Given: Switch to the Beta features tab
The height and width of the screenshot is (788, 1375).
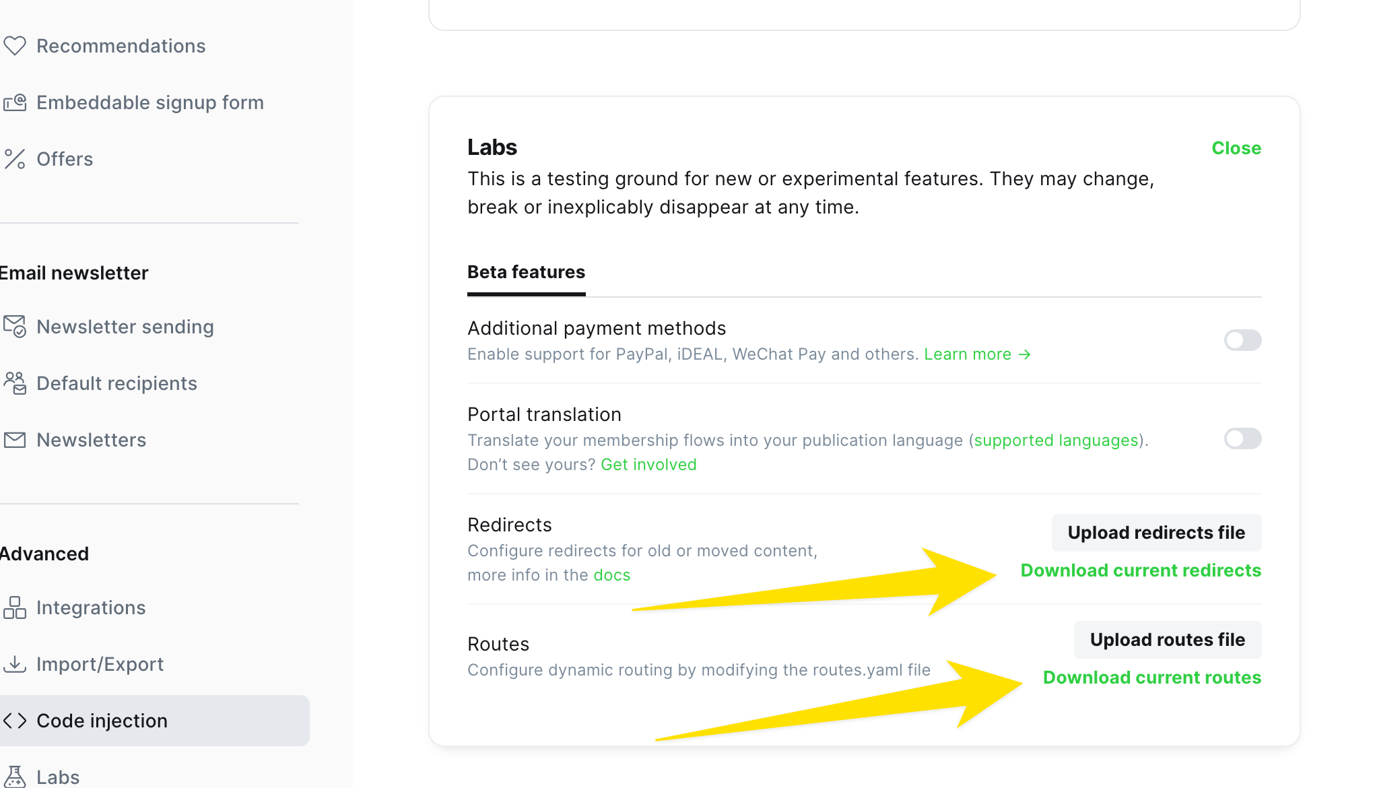Looking at the screenshot, I should click(526, 272).
